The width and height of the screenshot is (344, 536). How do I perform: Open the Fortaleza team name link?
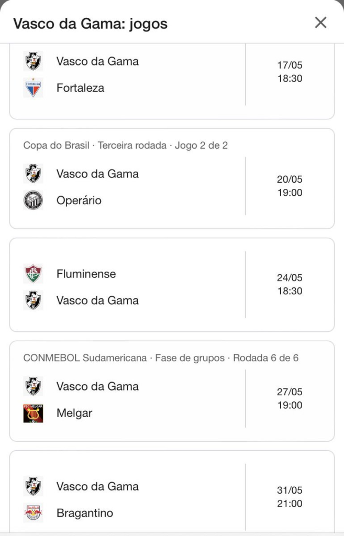coord(80,88)
